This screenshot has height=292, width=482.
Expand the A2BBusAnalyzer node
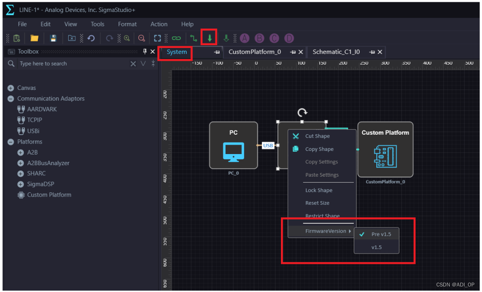21,163
